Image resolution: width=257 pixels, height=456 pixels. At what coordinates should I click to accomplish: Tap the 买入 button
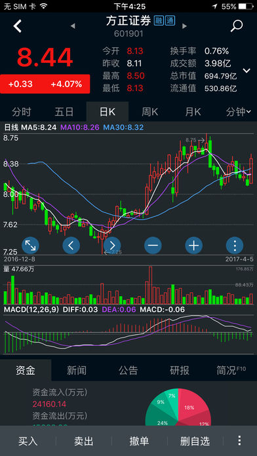[28, 441]
